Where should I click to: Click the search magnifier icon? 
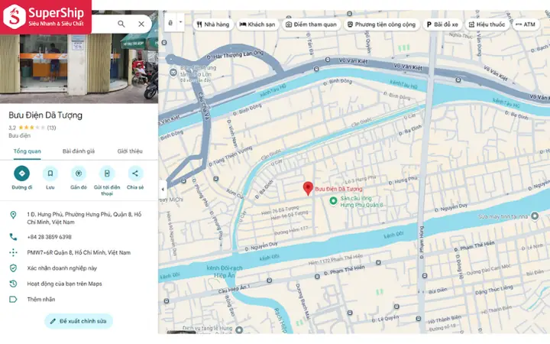coord(121,24)
